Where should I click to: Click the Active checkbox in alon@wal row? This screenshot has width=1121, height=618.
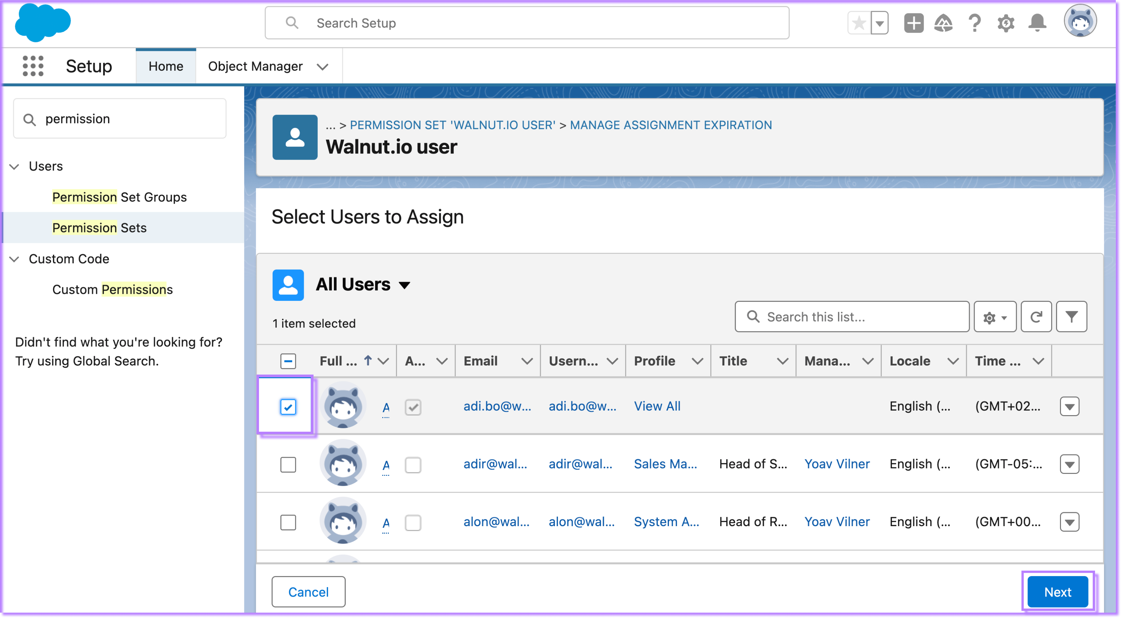(413, 523)
